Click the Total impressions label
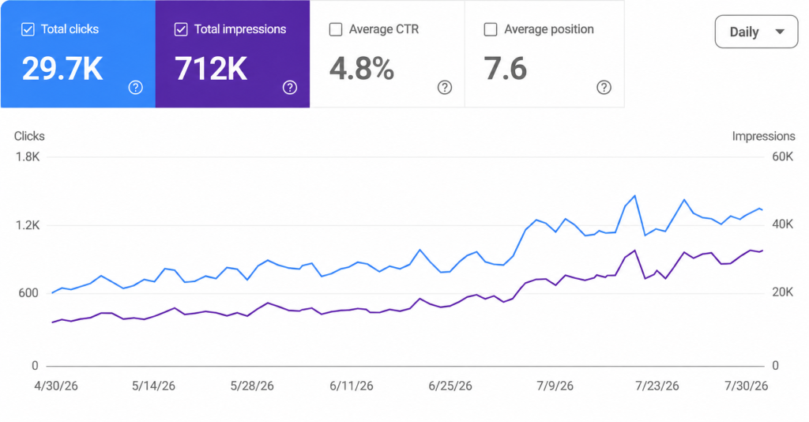 (240, 29)
